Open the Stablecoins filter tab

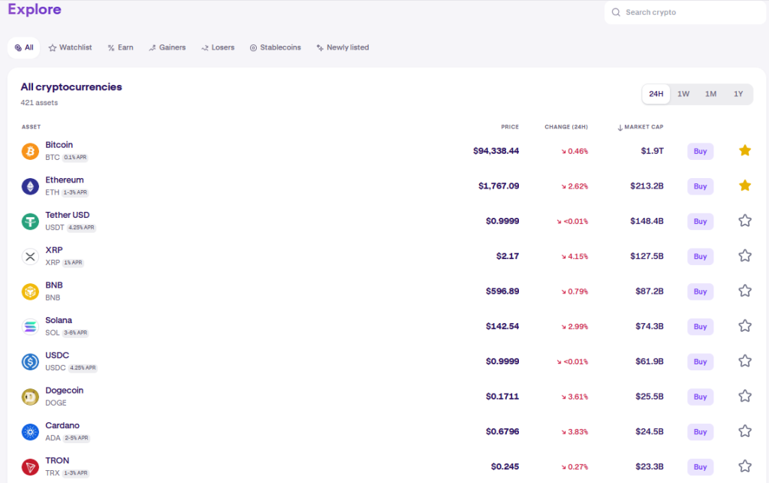click(274, 47)
